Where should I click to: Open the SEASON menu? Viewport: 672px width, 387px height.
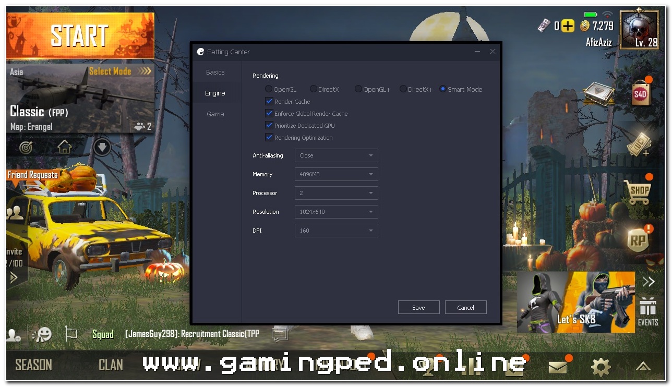point(33,365)
